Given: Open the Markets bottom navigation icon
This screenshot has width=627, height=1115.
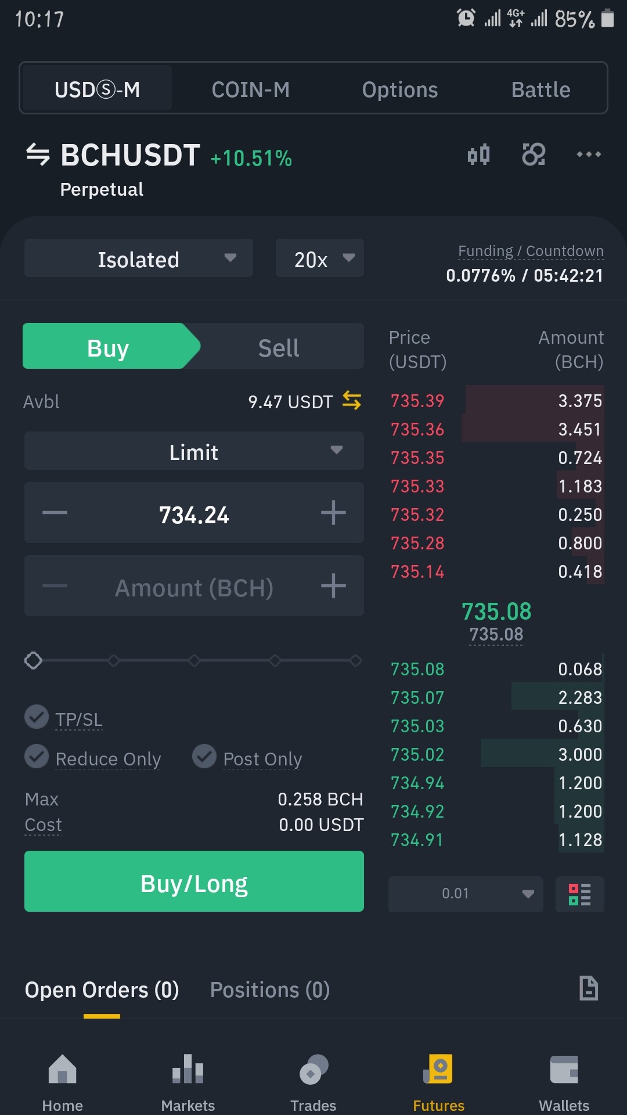Looking at the screenshot, I should click(188, 1070).
